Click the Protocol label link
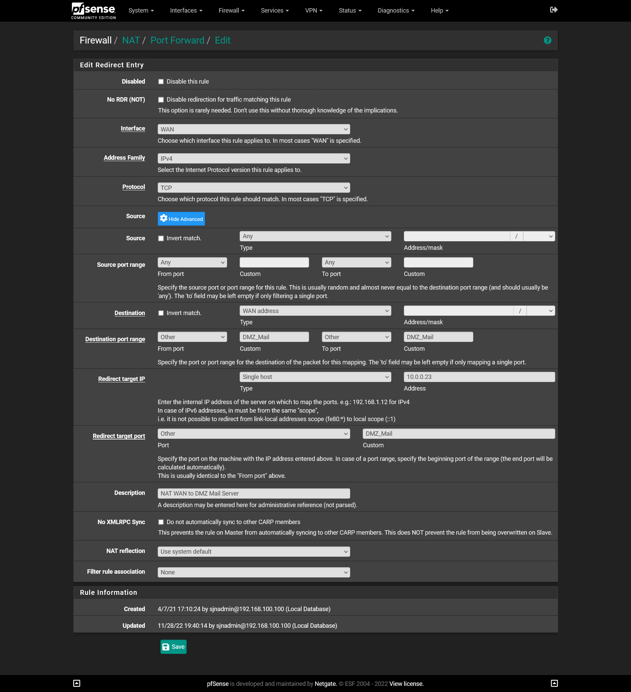631x692 pixels. [x=134, y=187]
